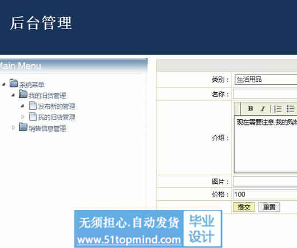Click the 价格 field containing 100

(x=265, y=194)
